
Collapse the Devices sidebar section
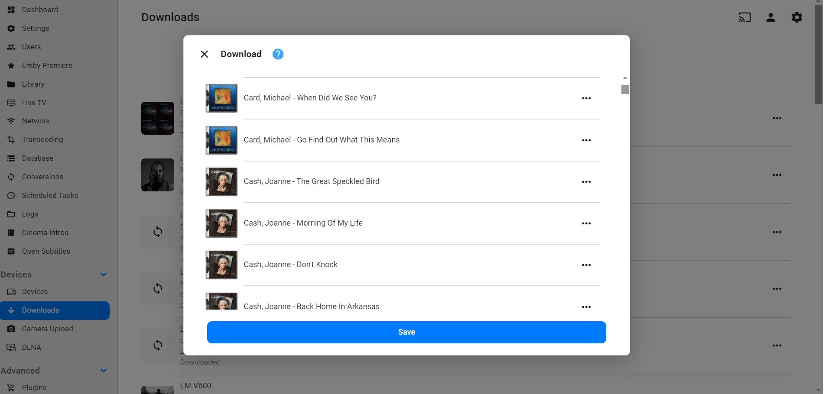(x=104, y=275)
